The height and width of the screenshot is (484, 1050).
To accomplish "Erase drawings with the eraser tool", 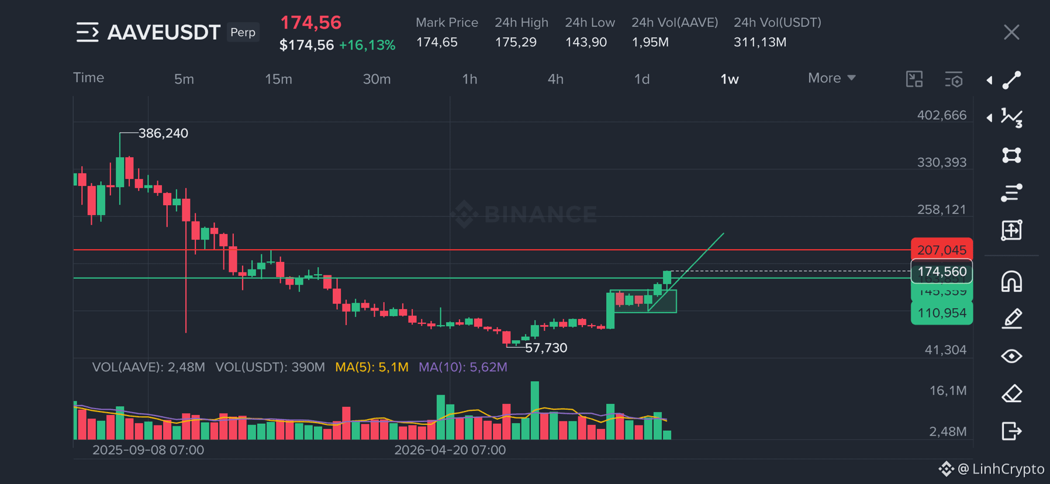I will click(1012, 393).
